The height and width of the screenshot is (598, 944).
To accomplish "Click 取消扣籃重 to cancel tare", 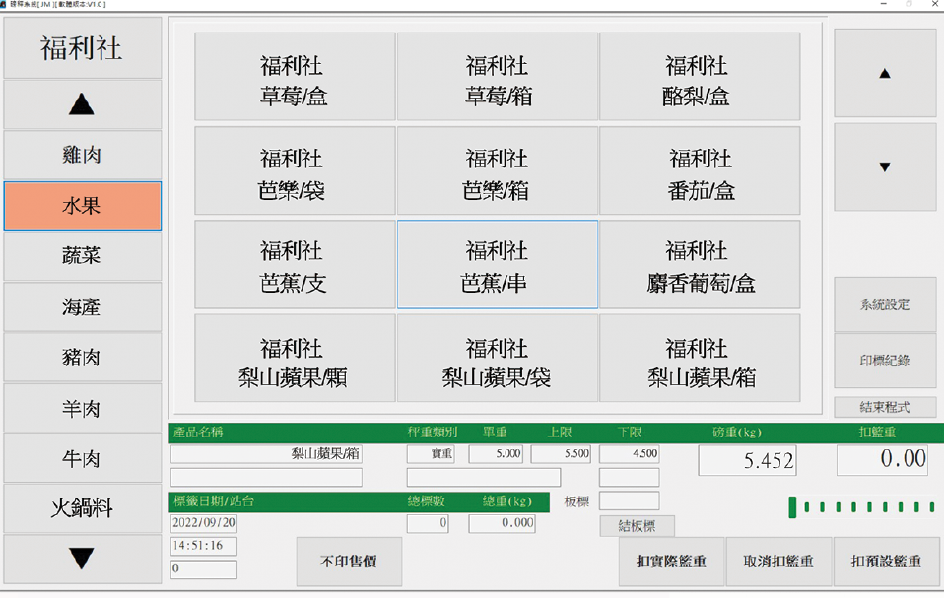I will (x=777, y=562).
